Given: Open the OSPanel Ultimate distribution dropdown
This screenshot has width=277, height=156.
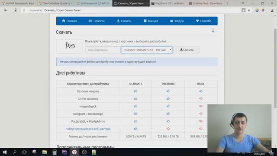Looking at the screenshot, I should [x=147, y=50].
